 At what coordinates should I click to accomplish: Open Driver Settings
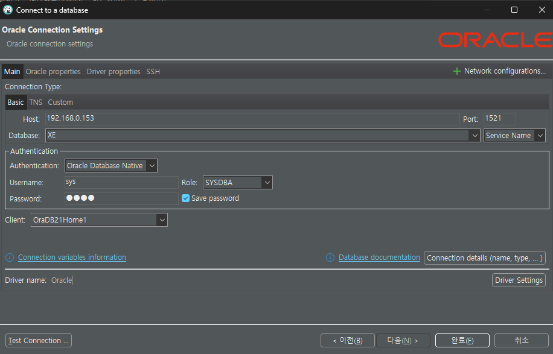click(x=519, y=280)
